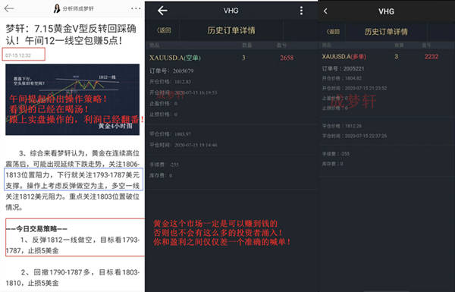Click the 平仓时间 line in the right order
455x292 pixels.
pos(354,136)
